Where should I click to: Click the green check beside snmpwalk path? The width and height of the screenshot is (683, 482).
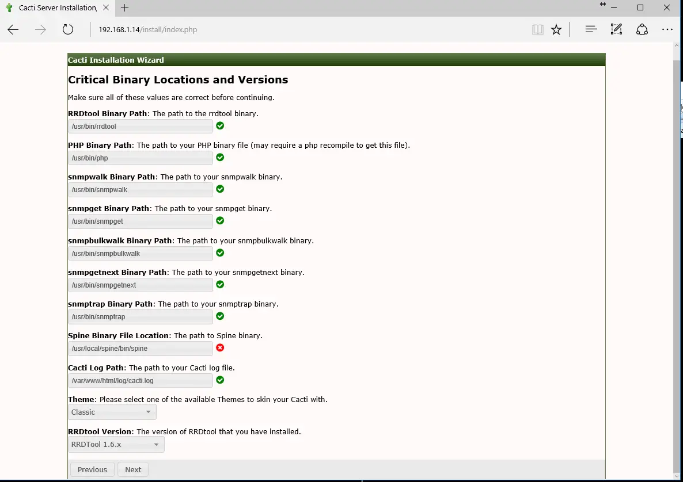tap(220, 189)
